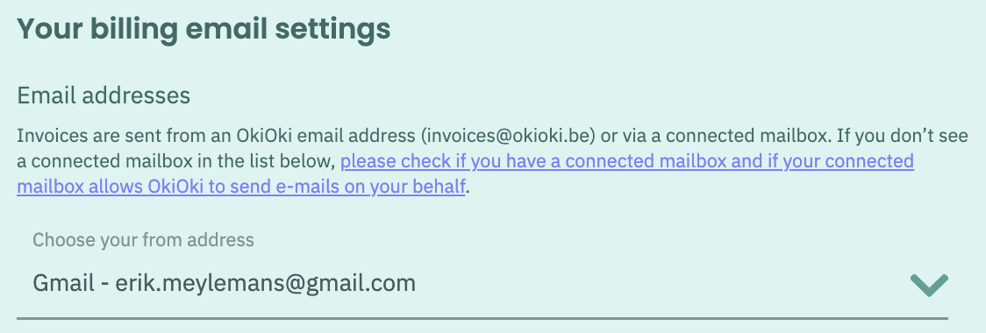Click the word 'Gmail' in the selected address

click(63, 283)
